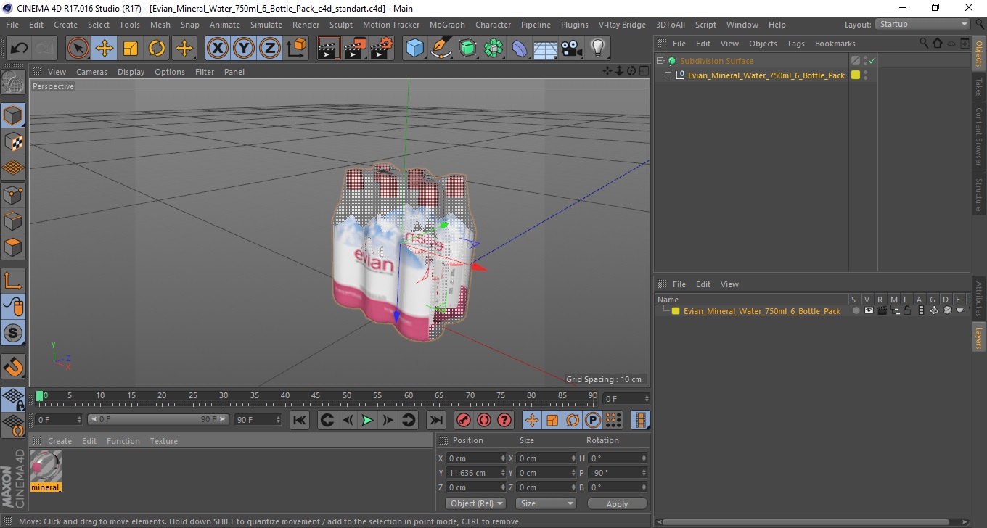Screen dimensions: 987x528
Task: Toggle the Subdivision Surface green checkmark
Action: click(x=872, y=61)
